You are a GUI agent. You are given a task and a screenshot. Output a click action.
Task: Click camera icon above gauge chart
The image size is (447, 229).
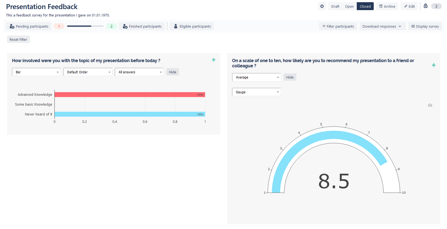tap(430, 105)
